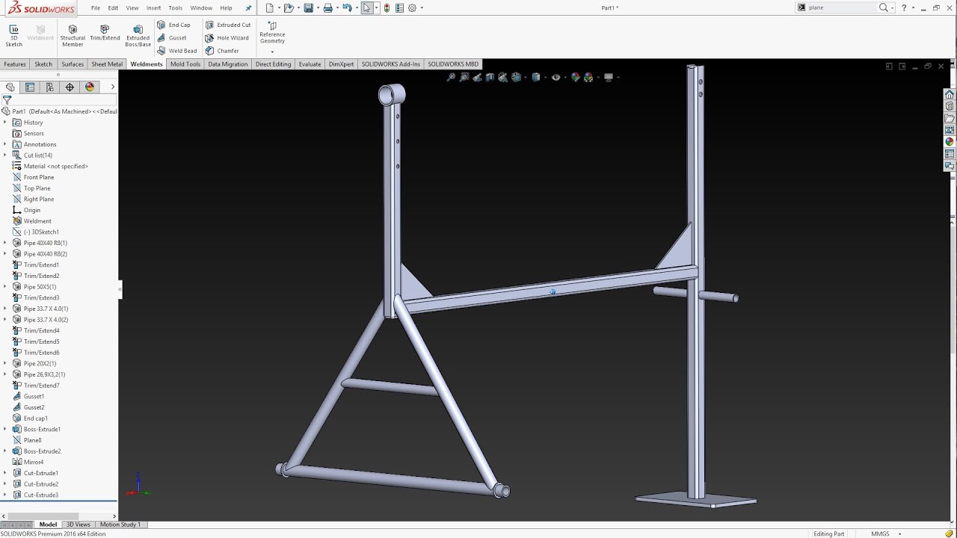
Task: Open the Options gear settings
Action: pos(413,7)
